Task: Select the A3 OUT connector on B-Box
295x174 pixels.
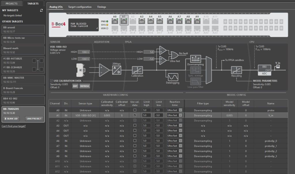Action: [141, 22]
